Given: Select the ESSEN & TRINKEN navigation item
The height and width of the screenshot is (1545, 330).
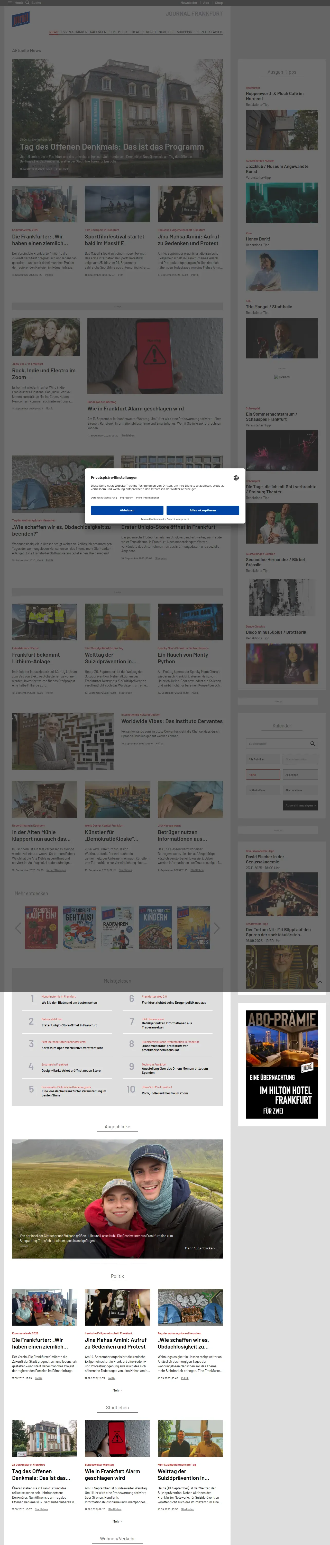Looking at the screenshot, I should (74, 32).
